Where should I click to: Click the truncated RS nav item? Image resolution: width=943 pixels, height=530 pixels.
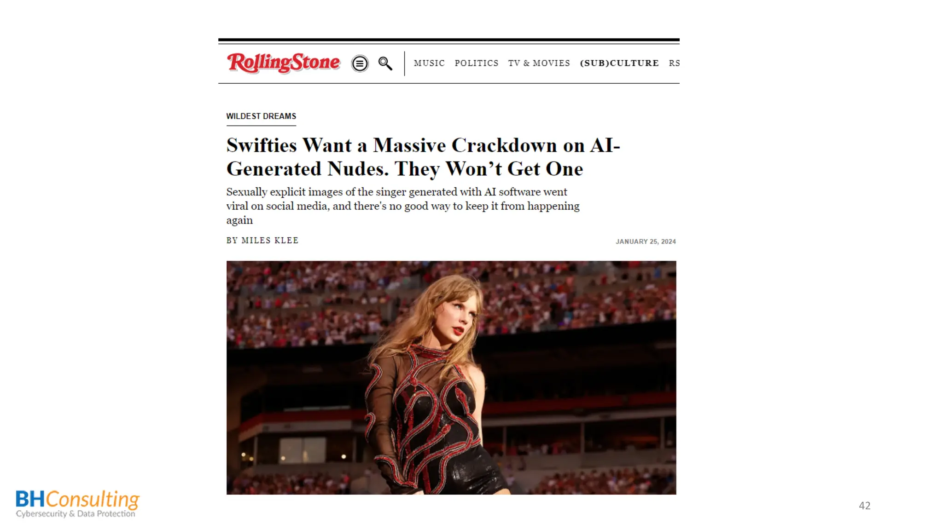point(674,63)
